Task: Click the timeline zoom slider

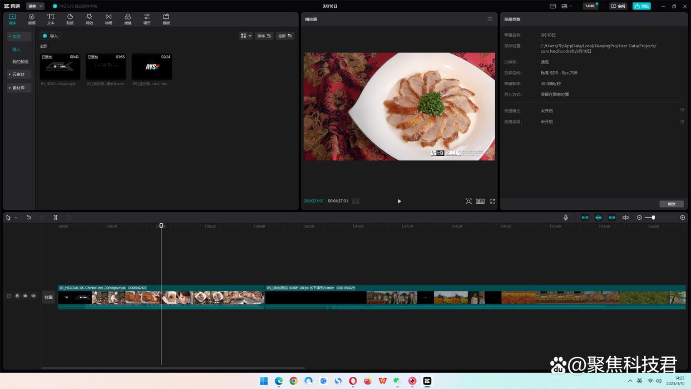Action: pyautogui.click(x=654, y=218)
